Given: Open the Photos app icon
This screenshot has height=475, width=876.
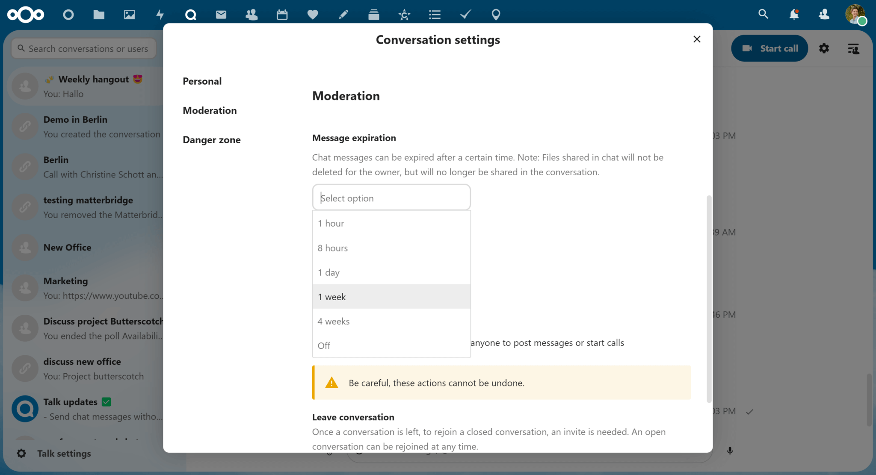Looking at the screenshot, I should click(x=129, y=14).
